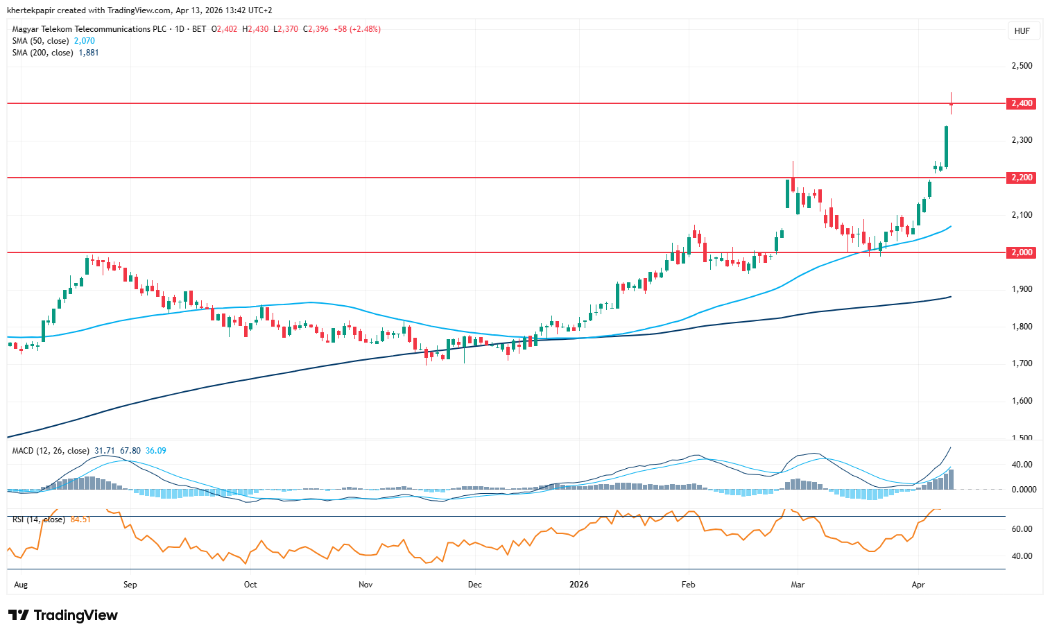Open the HUF currency selector
The width and height of the screenshot is (1050, 636).
[1022, 31]
